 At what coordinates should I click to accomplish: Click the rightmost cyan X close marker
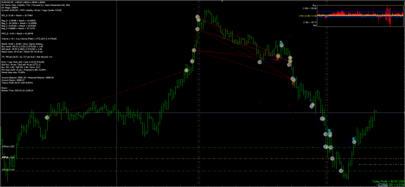pyautogui.click(x=354, y=138)
